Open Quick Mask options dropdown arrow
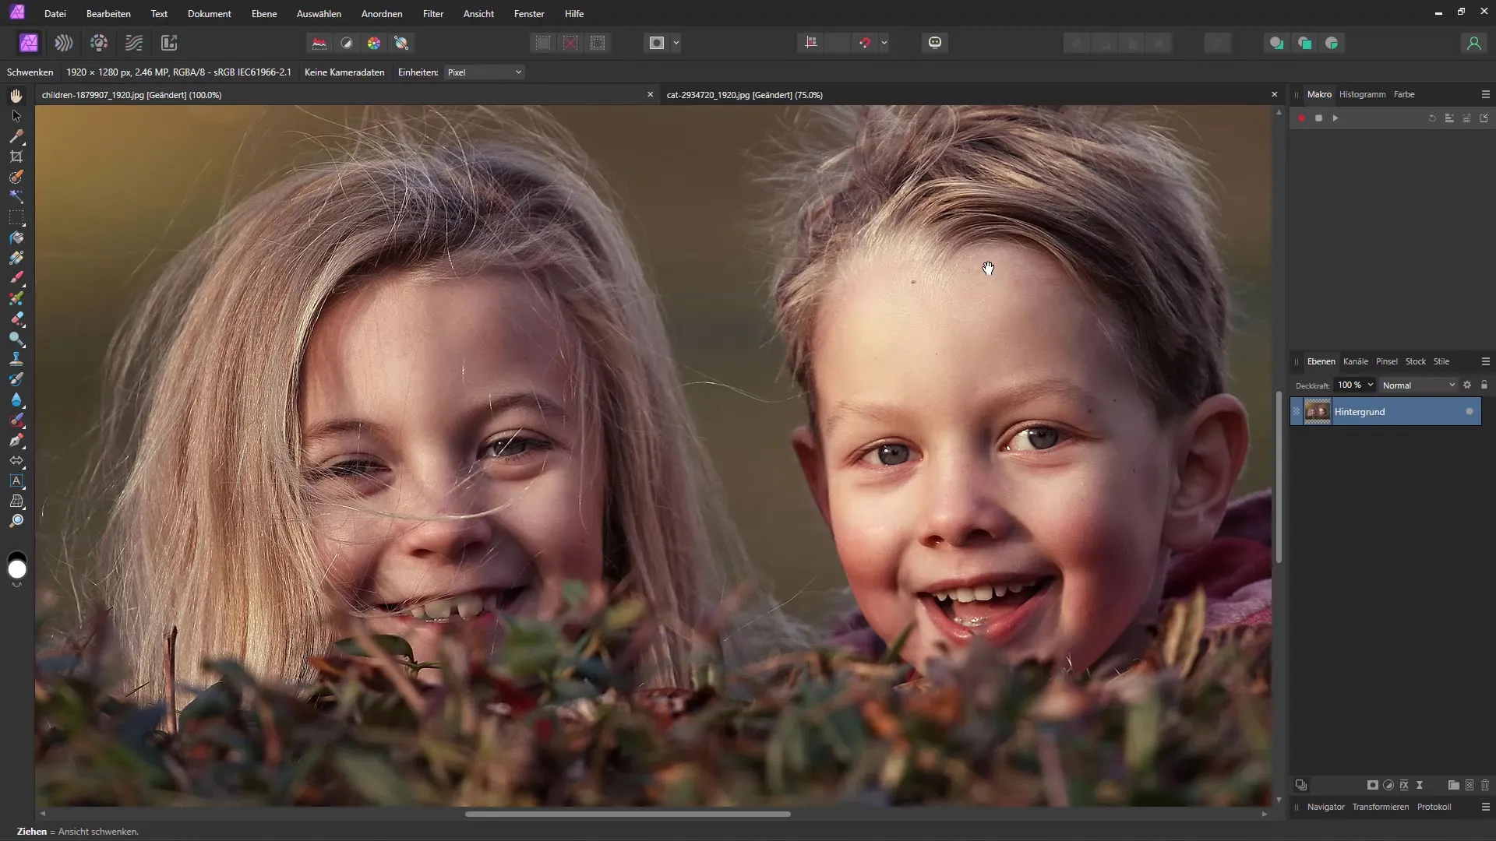This screenshot has width=1496, height=841. pyautogui.click(x=676, y=43)
